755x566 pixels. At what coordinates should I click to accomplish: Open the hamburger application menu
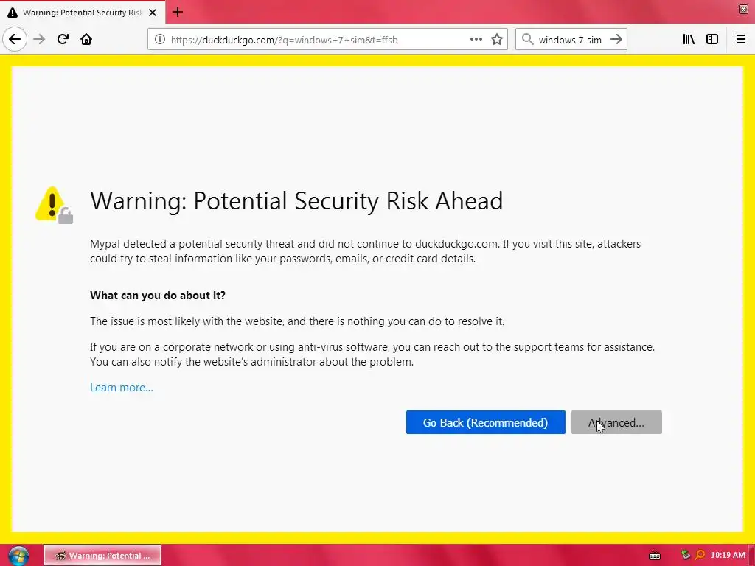point(741,40)
